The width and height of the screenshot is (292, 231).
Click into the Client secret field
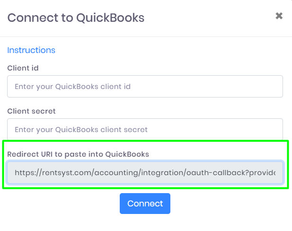pyautogui.click(x=145, y=129)
